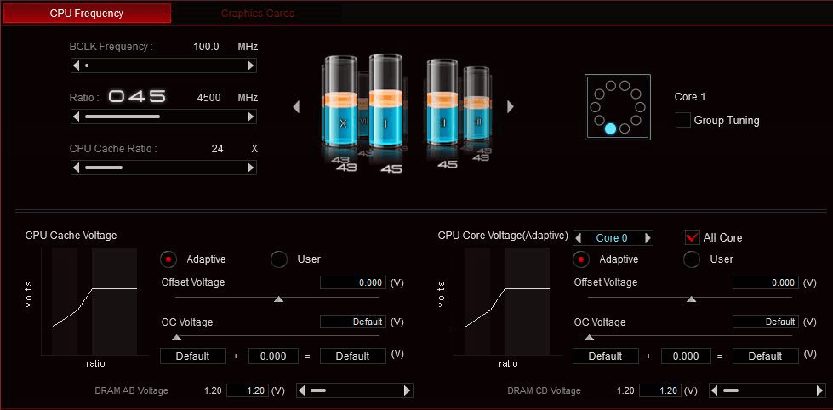Open the CPU Frequency tab
Image resolution: width=833 pixels, height=410 pixels.
[87, 14]
